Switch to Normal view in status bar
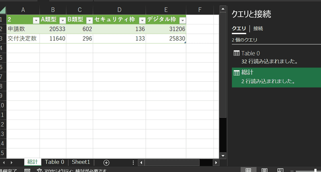This screenshot has height=172, width=321. (x=249, y=170)
